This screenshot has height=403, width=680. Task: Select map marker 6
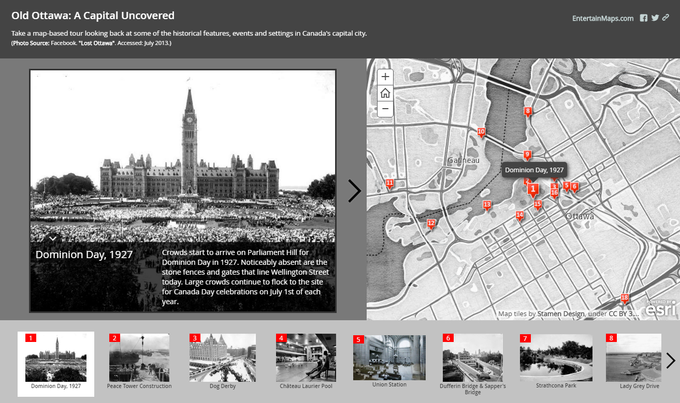coord(574,187)
